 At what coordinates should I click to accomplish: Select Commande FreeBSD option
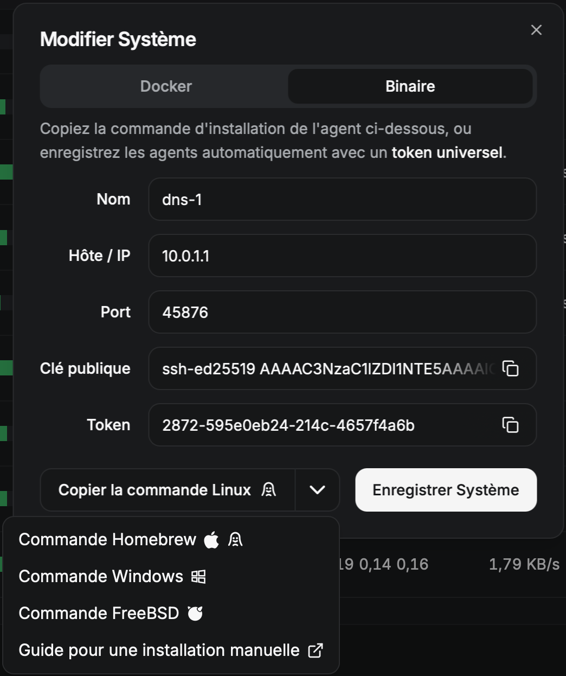coord(99,613)
